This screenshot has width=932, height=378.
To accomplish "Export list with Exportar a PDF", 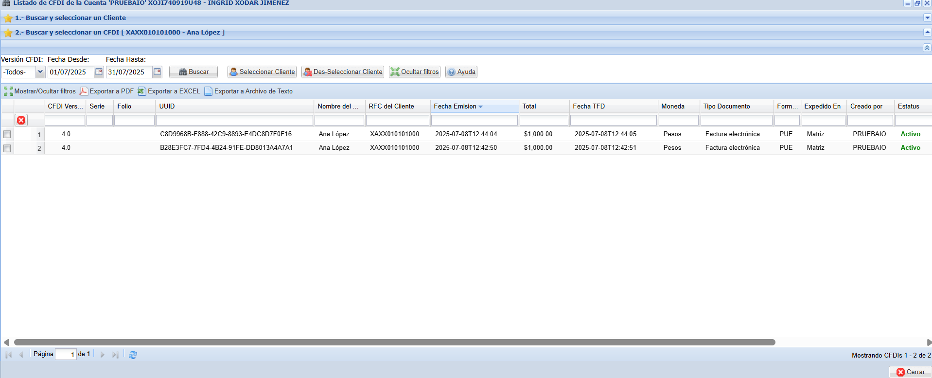I will pyautogui.click(x=106, y=91).
